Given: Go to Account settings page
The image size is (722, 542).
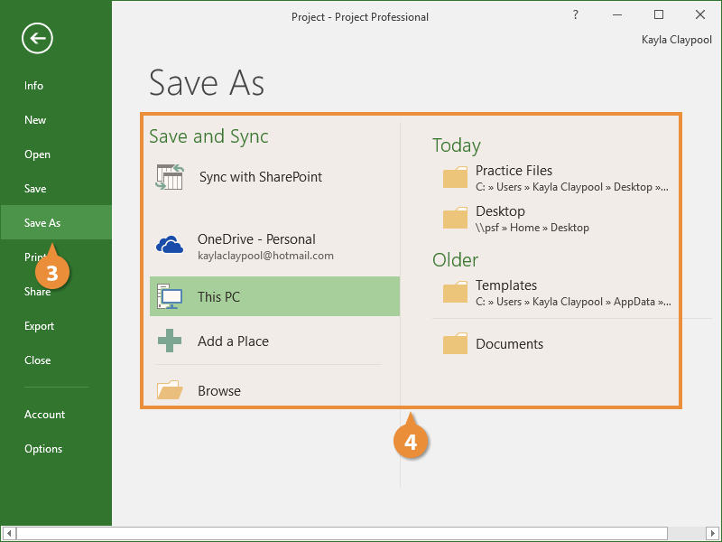Looking at the screenshot, I should click(x=45, y=415).
